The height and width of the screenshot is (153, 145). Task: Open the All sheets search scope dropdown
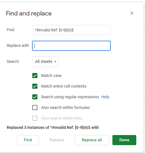coord(46,62)
